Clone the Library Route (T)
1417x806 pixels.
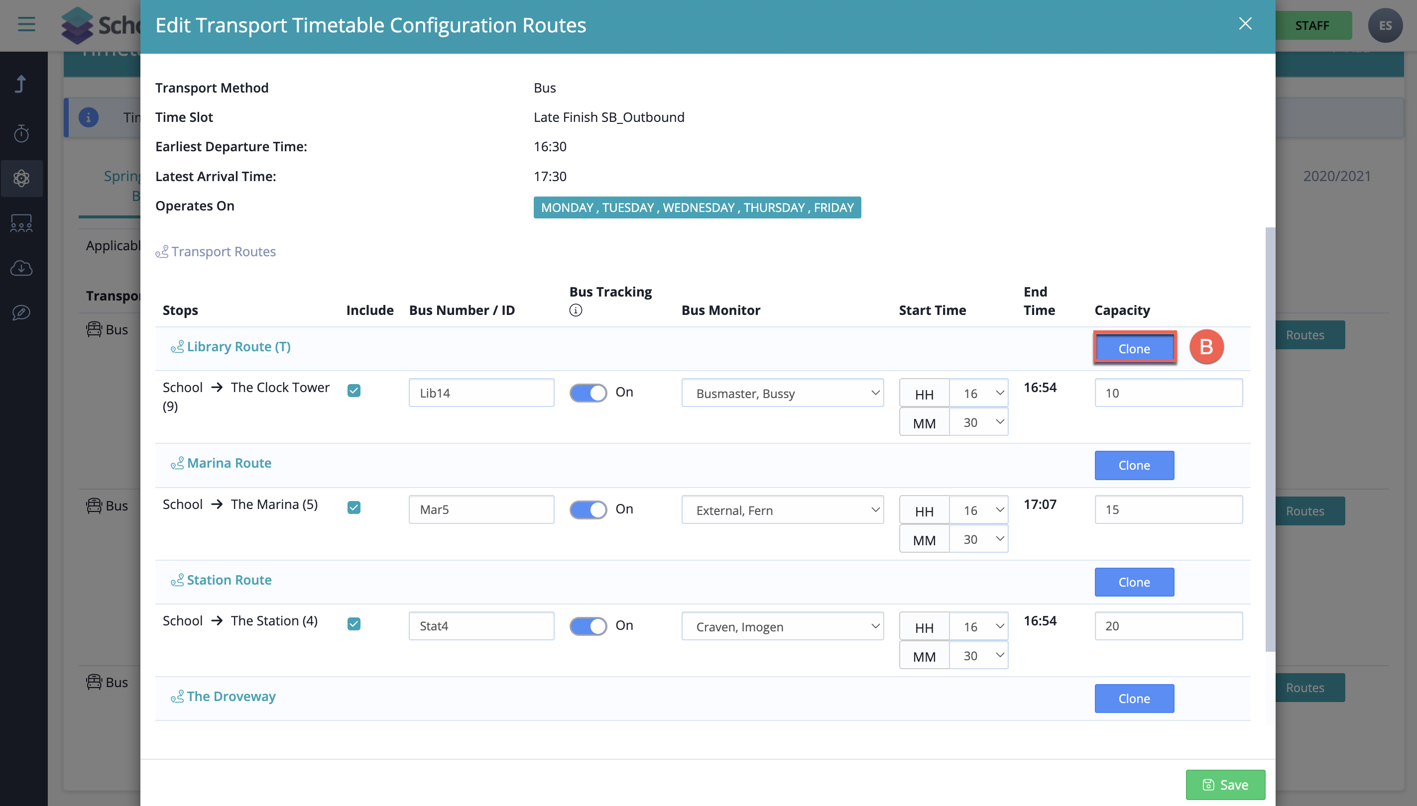pos(1134,349)
